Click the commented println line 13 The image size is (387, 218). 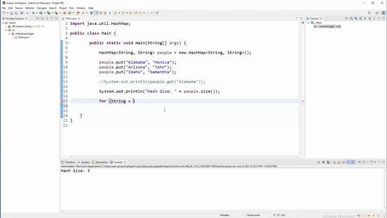pyautogui.click(x=152, y=82)
